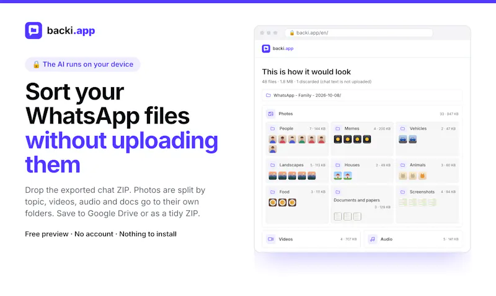496x296 pixels.
Task: Select the first house thumbnail in Houses
Action: pyautogui.click(x=338, y=175)
